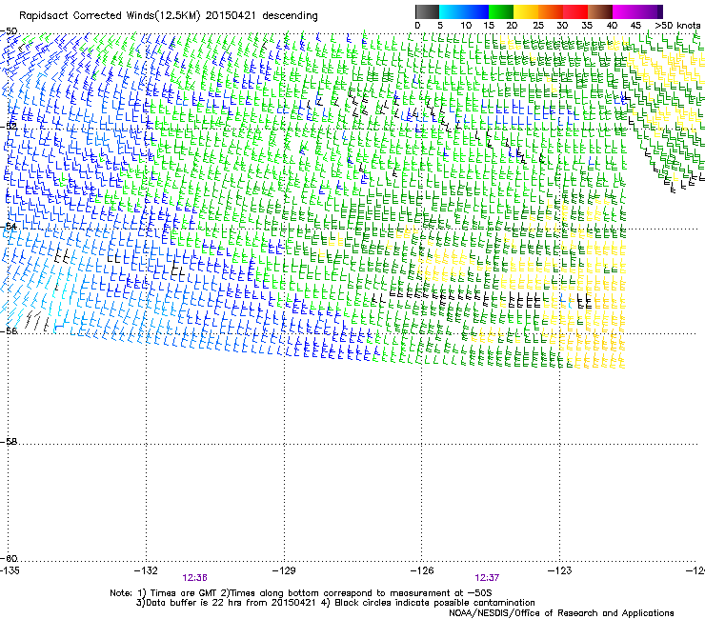The image size is (705, 619).
Task: Click the blue 10-15 knots legend color
Action: pyautogui.click(x=476, y=11)
